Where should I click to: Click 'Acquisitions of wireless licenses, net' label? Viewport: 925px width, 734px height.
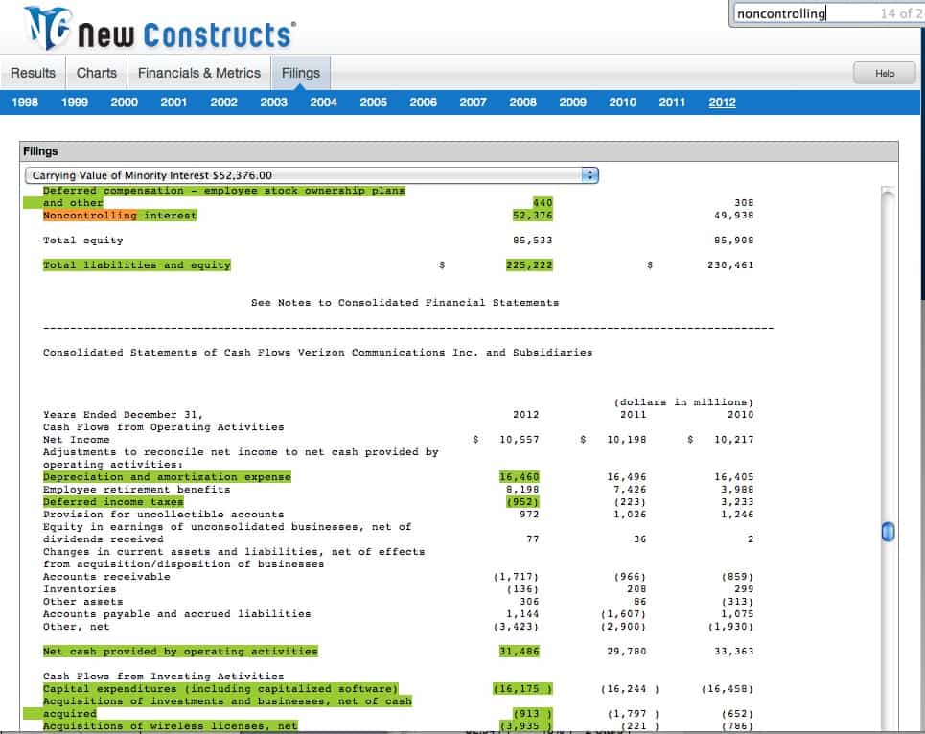[171, 725]
